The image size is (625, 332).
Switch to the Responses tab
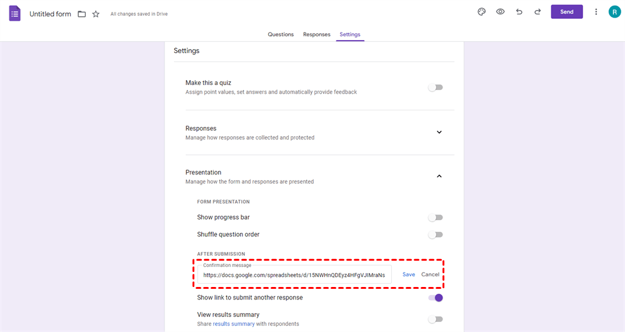click(317, 34)
